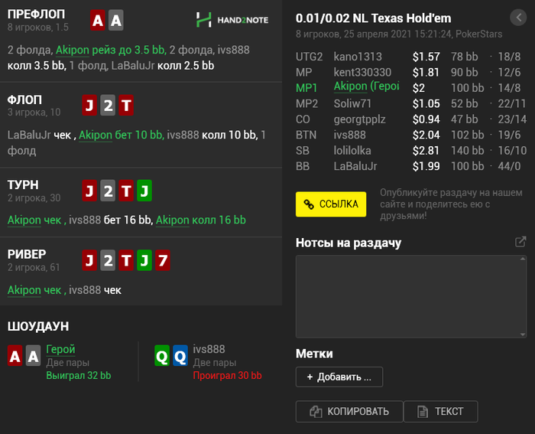Image resolution: width=535 pixels, height=434 pixels.
Task: Click Akipon колл 16 bb on Turn
Action: [x=200, y=220]
